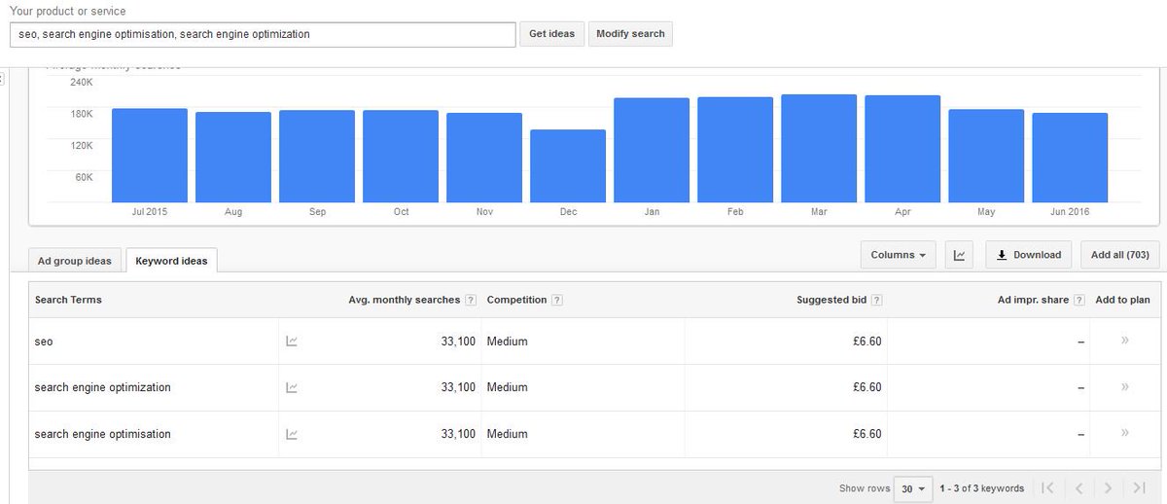Go to previous page of results
Screen dimensions: 1167x504
[x=1079, y=488]
